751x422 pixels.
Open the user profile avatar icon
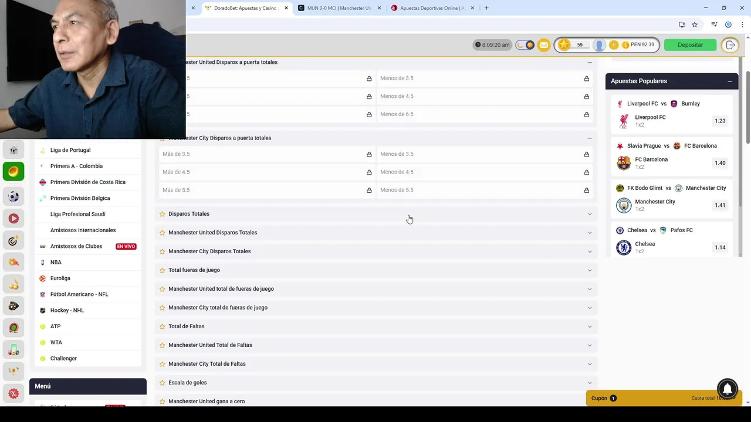(x=599, y=45)
